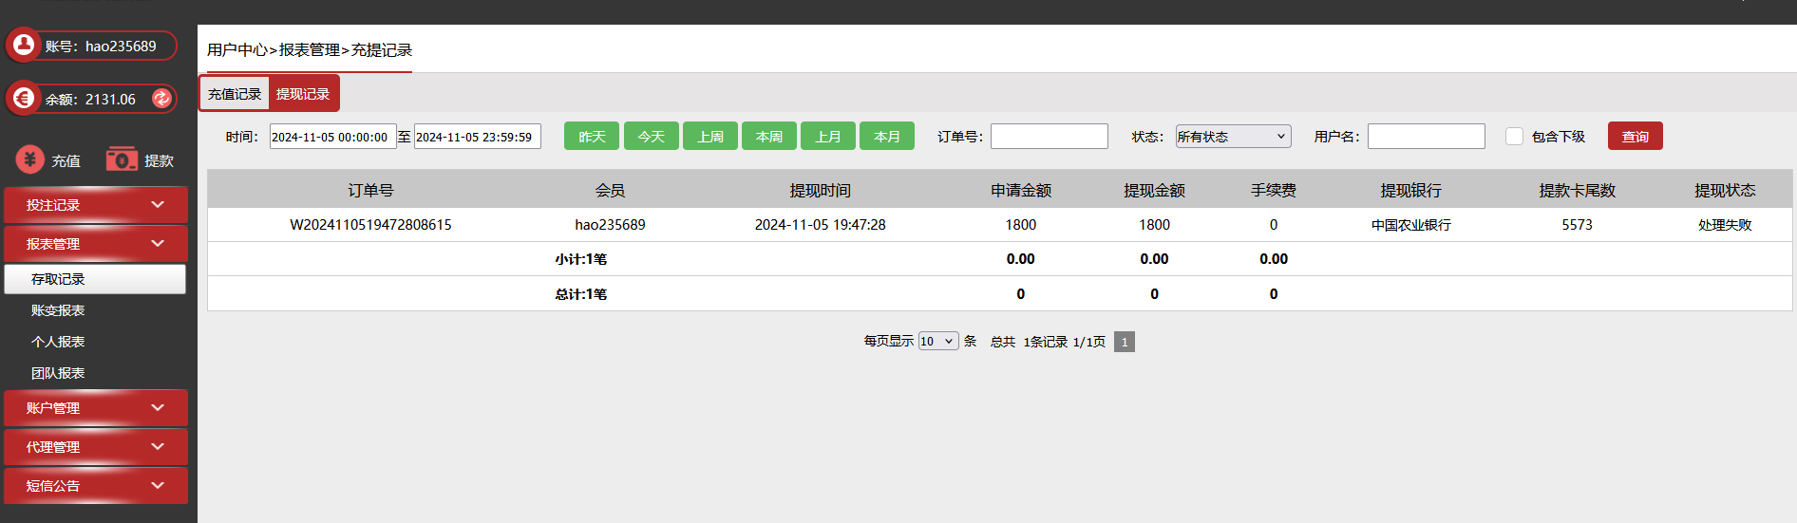The image size is (1797, 523).
Task: Toggle the 包含下级 checkbox
Action: point(1514,137)
